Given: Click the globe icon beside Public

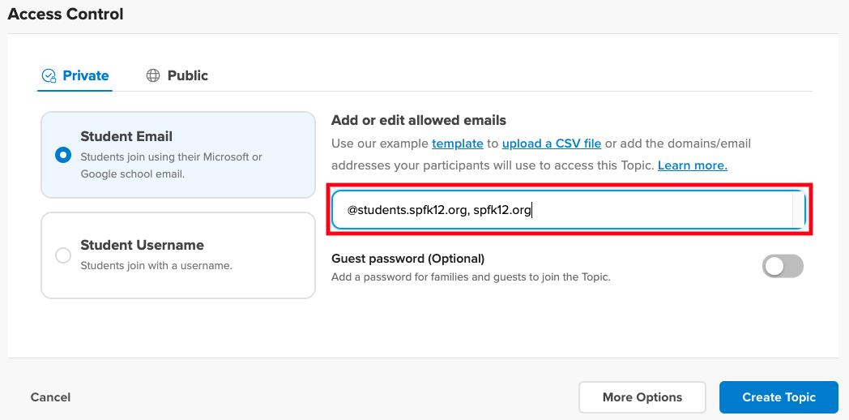Looking at the screenshot, I should coord(153,76).
